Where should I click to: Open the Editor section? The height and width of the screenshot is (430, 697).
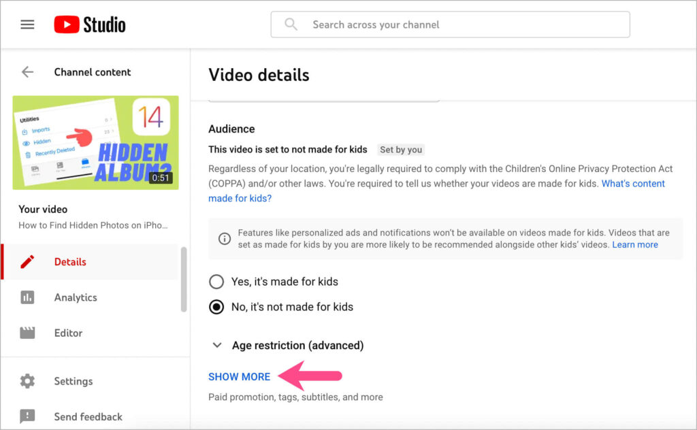tap(68, 333)
